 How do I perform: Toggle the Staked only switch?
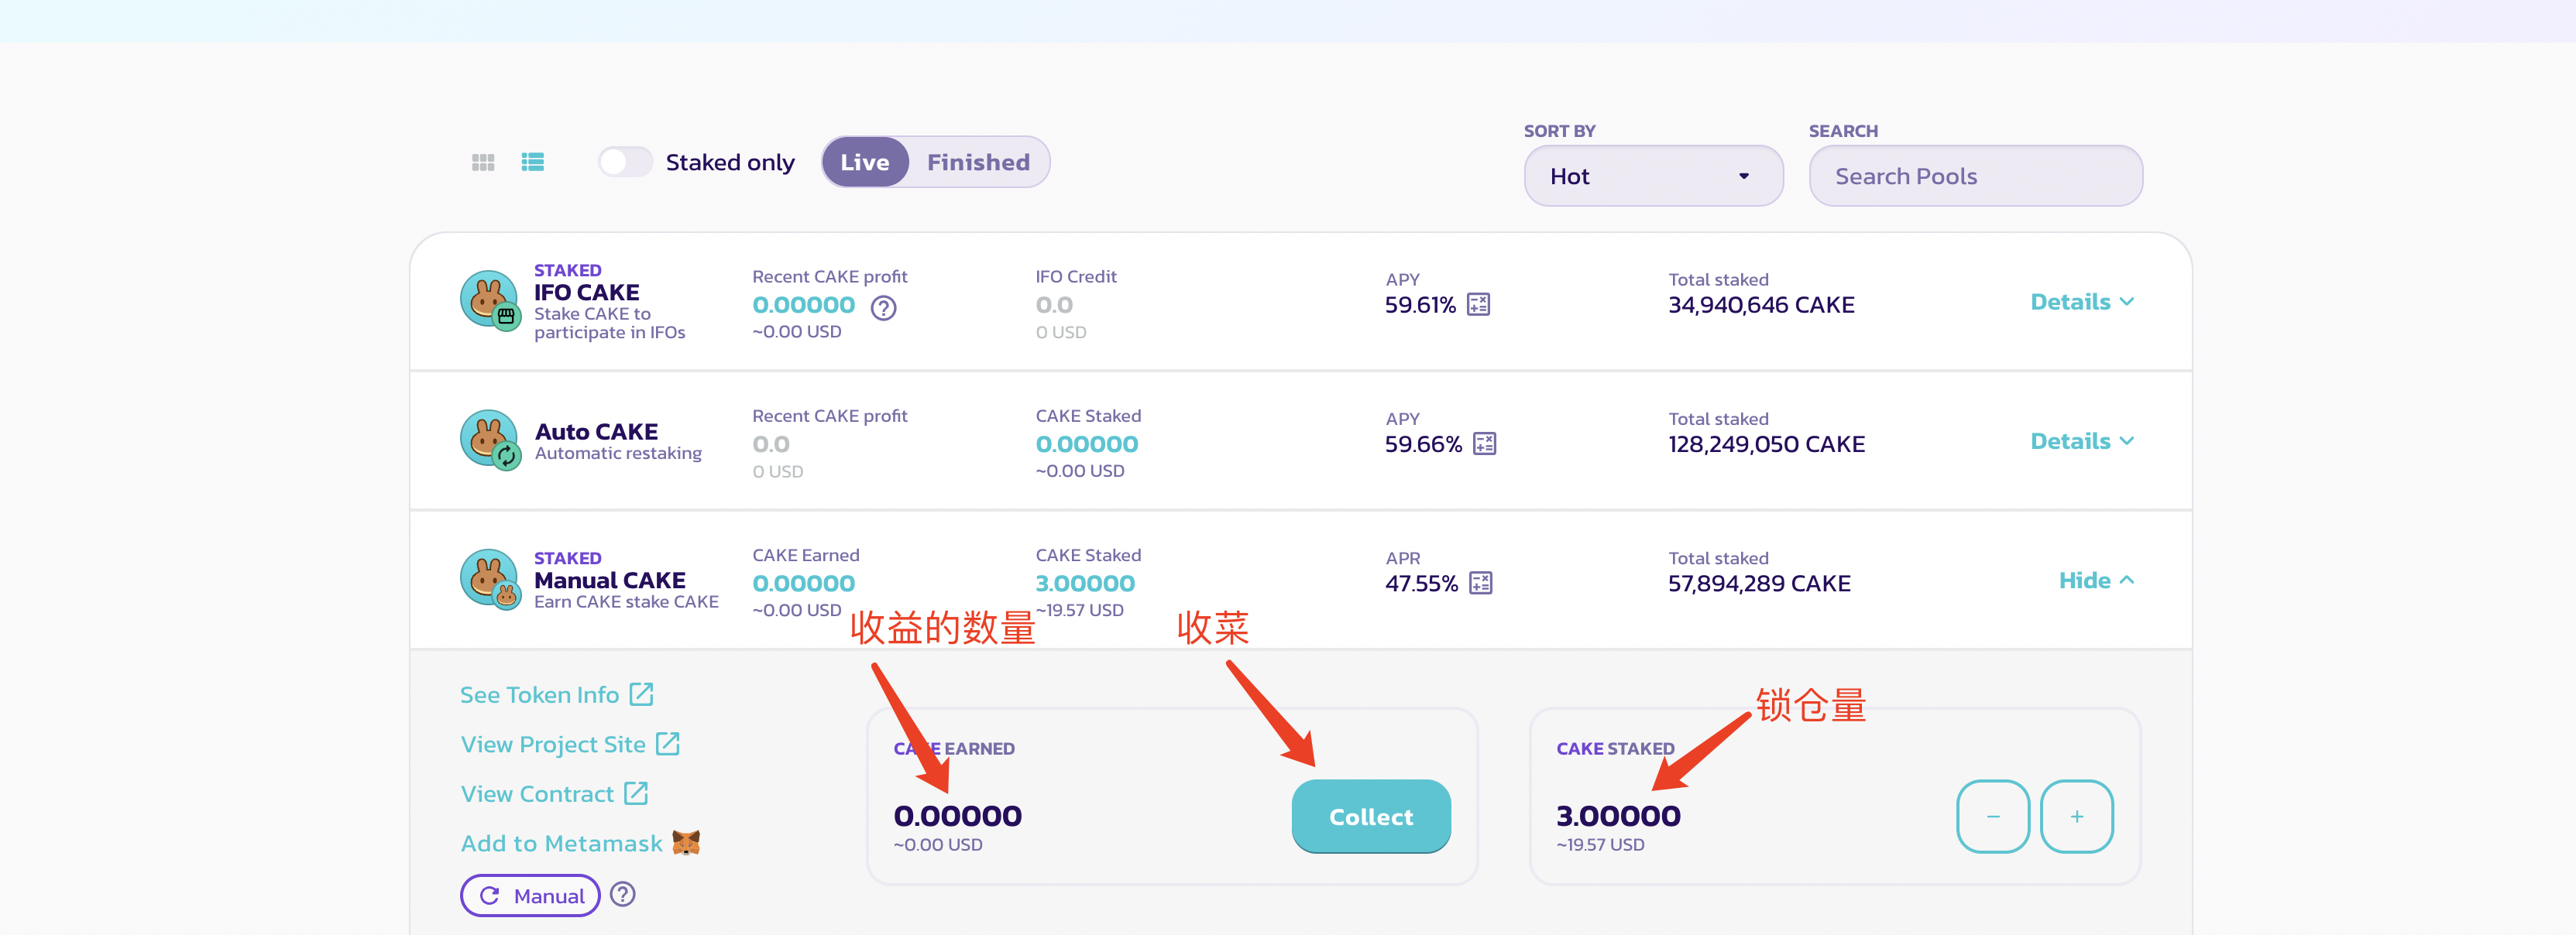click(625, 162)
